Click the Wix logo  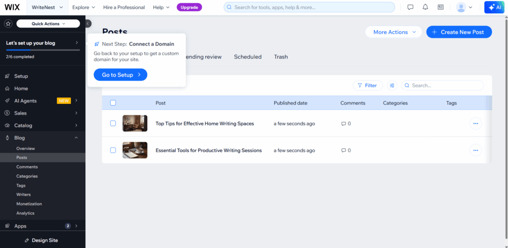click(12, 7)
